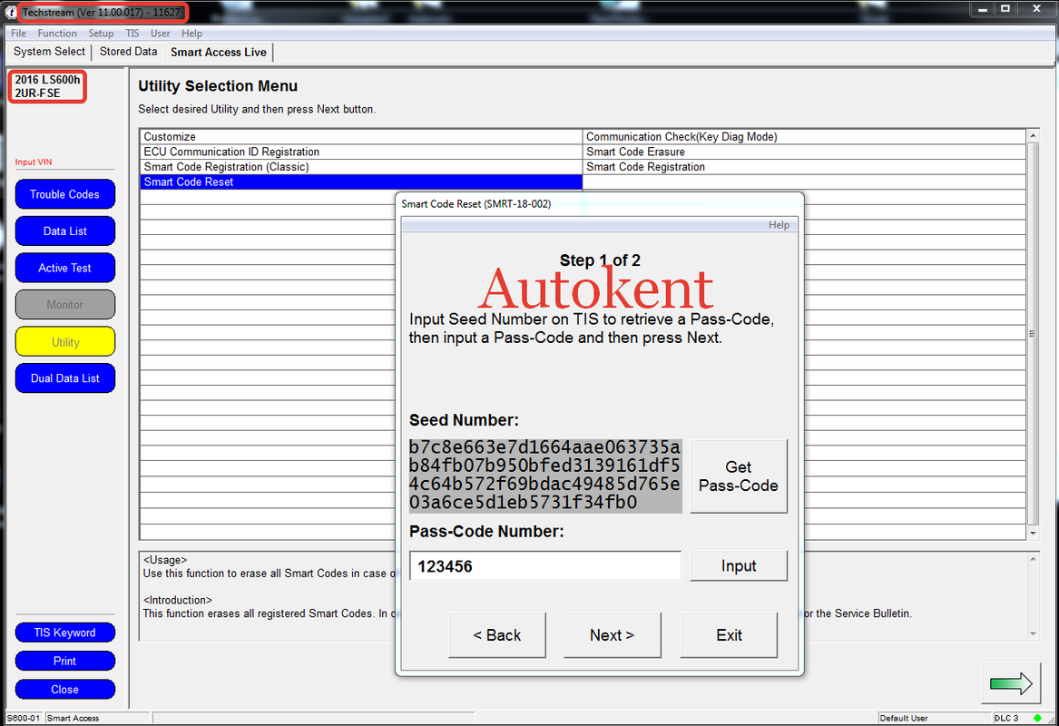Viewport: 1059px width, 726px height.
Task: Click the Close button in sidebar
Action: 64,690
